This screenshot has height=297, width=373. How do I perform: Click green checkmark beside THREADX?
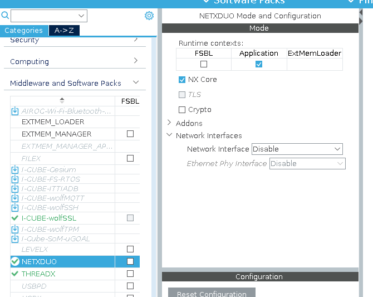tap(14, 274)
